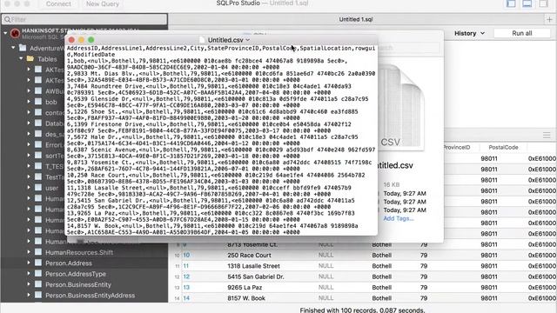Select HumanResources.Shift in tree
This screenshot has width=557, height=313.
point(79,252)
